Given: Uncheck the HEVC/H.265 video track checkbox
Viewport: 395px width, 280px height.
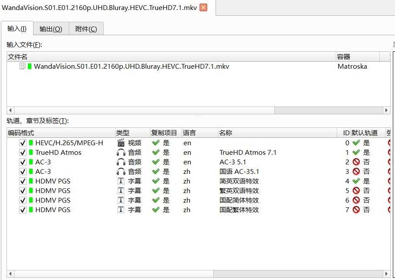Looking at the screenshot, I should 23,143.
